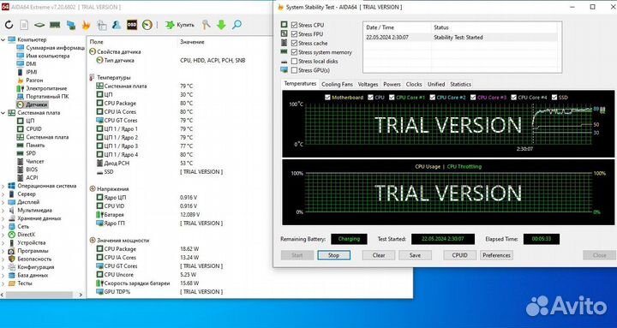Click the flame System Stability Test toolbar icon
The width and height of the screenshot is (617, 328).
pyautogui.click(x=86, y=25)
